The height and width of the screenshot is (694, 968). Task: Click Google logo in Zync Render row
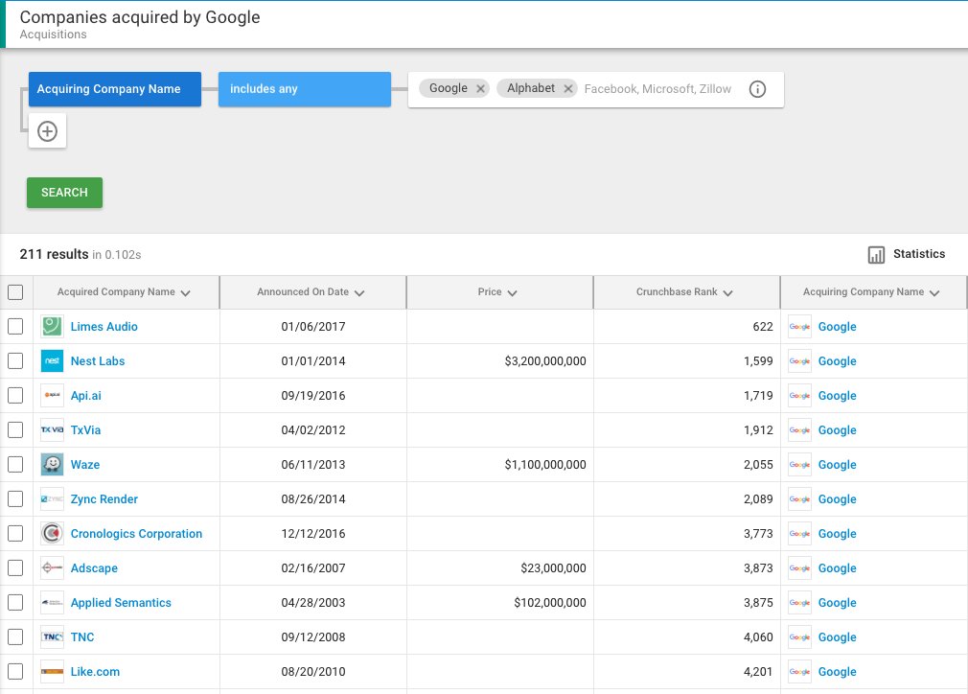point(799,499)
